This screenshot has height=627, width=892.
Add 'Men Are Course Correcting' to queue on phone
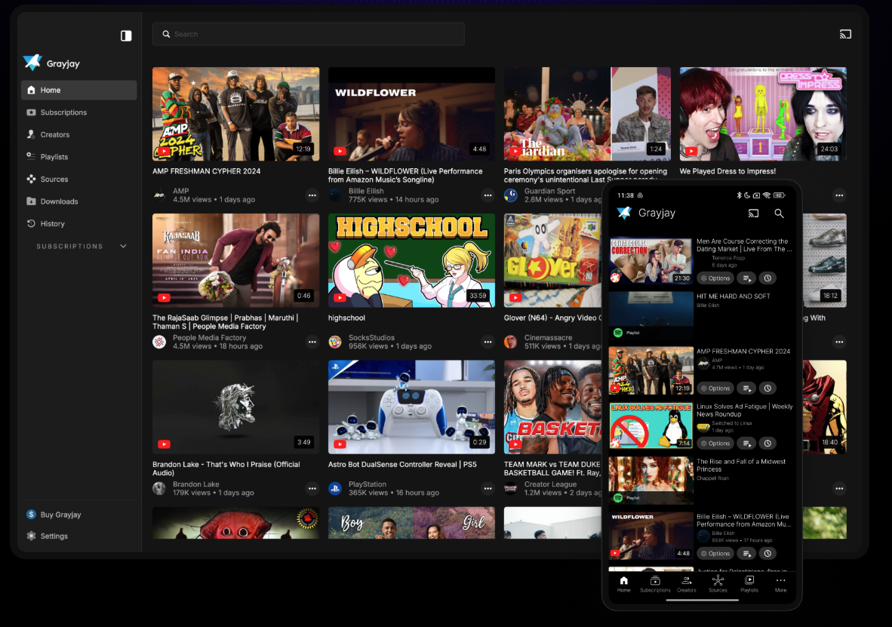(x=746, y=278)
